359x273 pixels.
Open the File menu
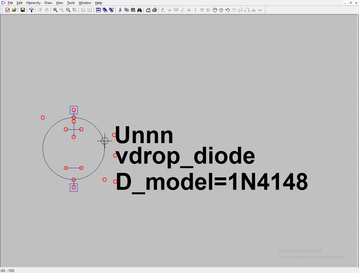[10, 3]
